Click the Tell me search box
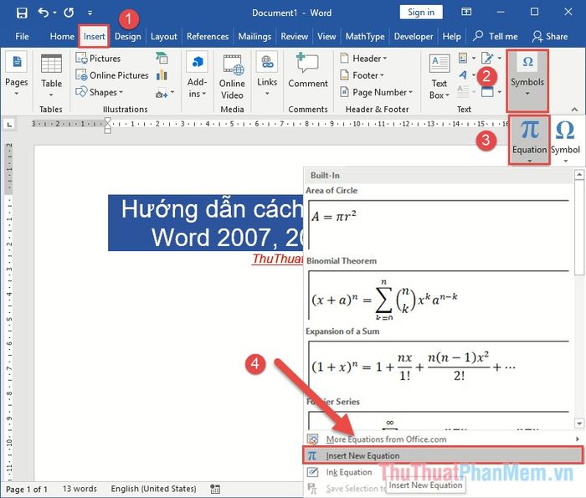 [496, 37]
